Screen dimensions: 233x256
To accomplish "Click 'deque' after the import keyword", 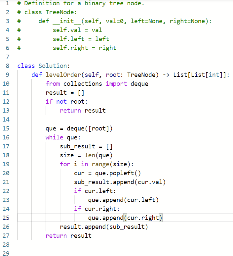I will 139,83.
